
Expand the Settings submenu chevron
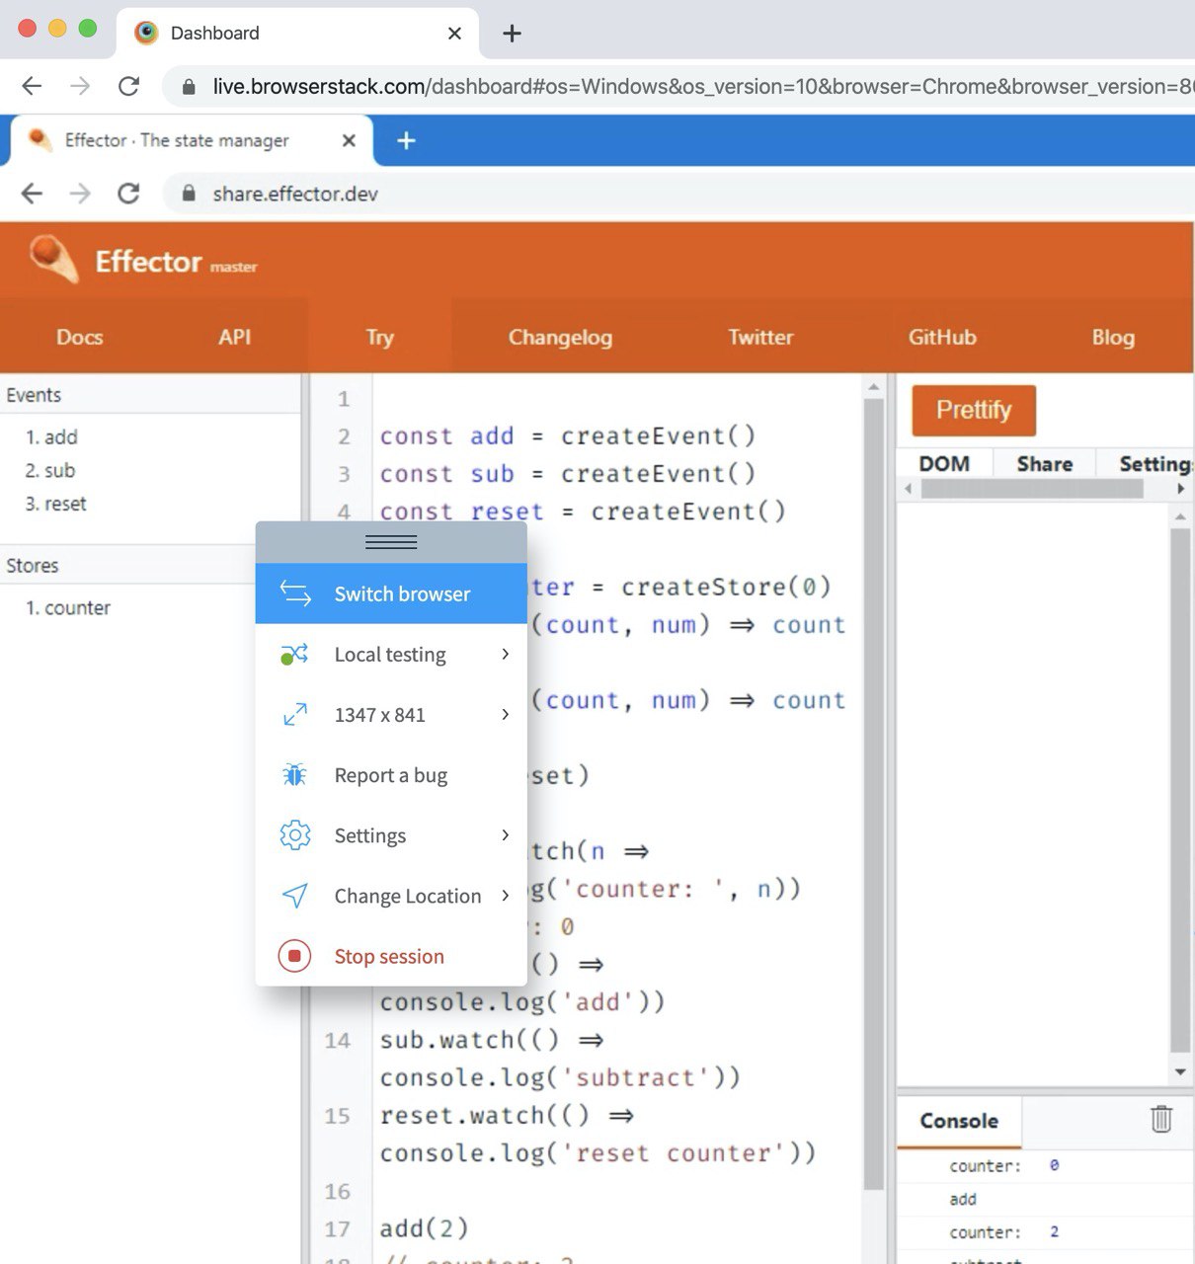coord(505,835)
